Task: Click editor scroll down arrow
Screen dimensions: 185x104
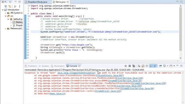Action: click(181, 58)
